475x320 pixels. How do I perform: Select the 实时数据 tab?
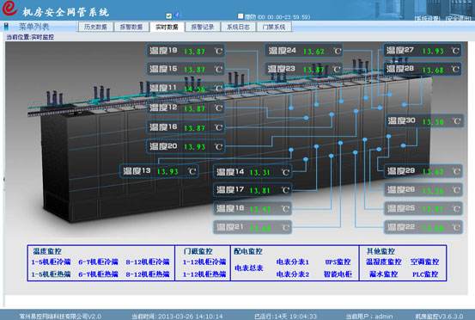(x=167, y=27)
